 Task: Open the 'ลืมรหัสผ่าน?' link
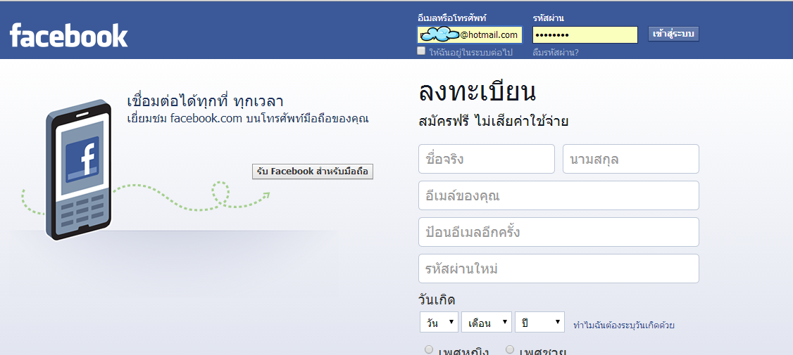(x=555, y=52)
